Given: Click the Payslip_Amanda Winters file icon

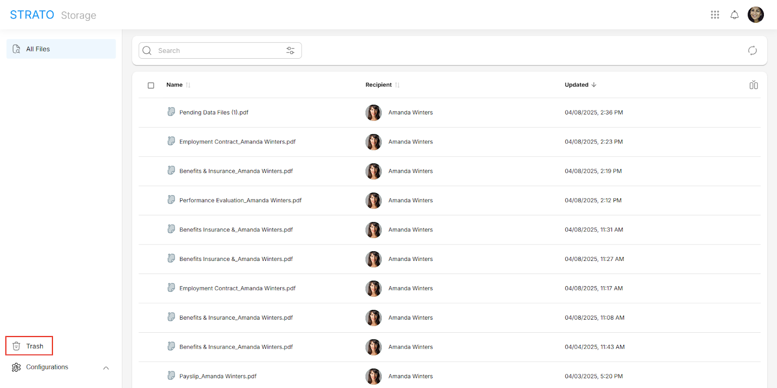Looking at the screenshot, I should 171,376.
